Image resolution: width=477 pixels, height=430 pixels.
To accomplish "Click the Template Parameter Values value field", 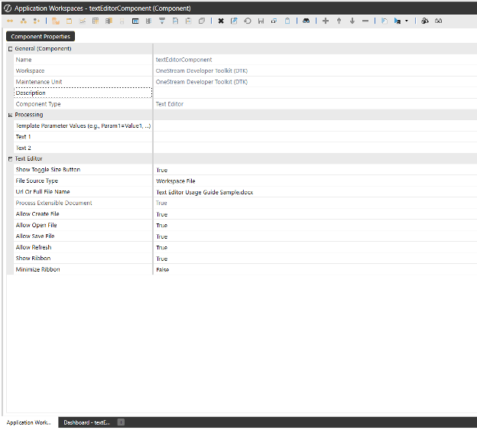I will coord(315,125).
